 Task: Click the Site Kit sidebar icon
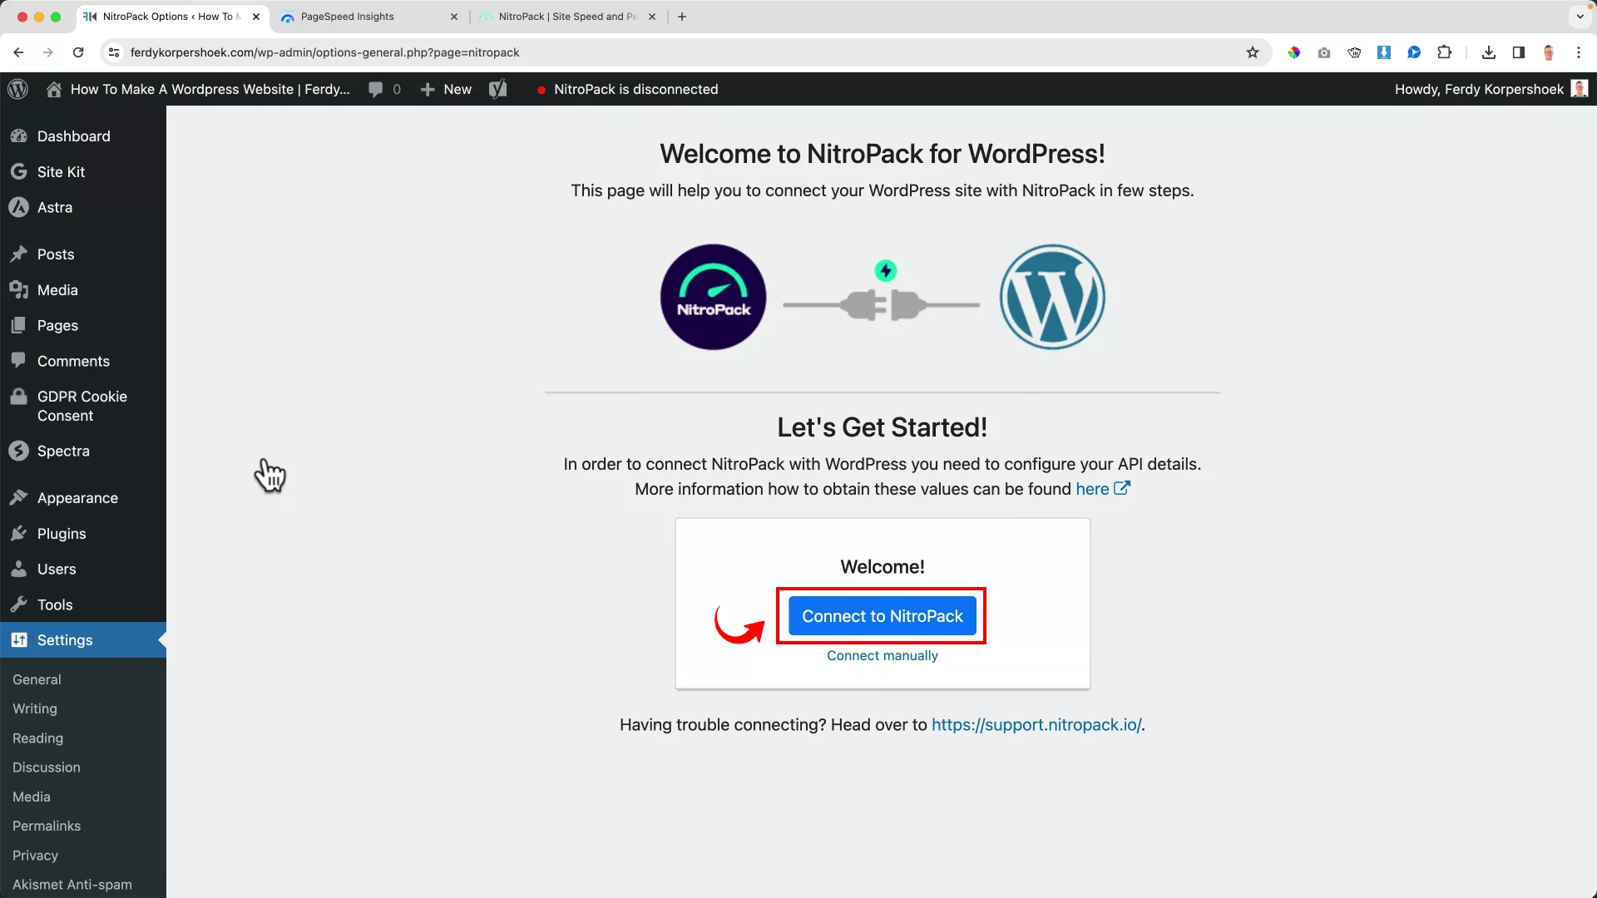point(18,172)
